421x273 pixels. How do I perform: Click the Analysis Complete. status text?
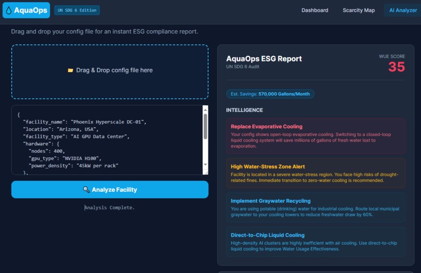click(110, 208)
